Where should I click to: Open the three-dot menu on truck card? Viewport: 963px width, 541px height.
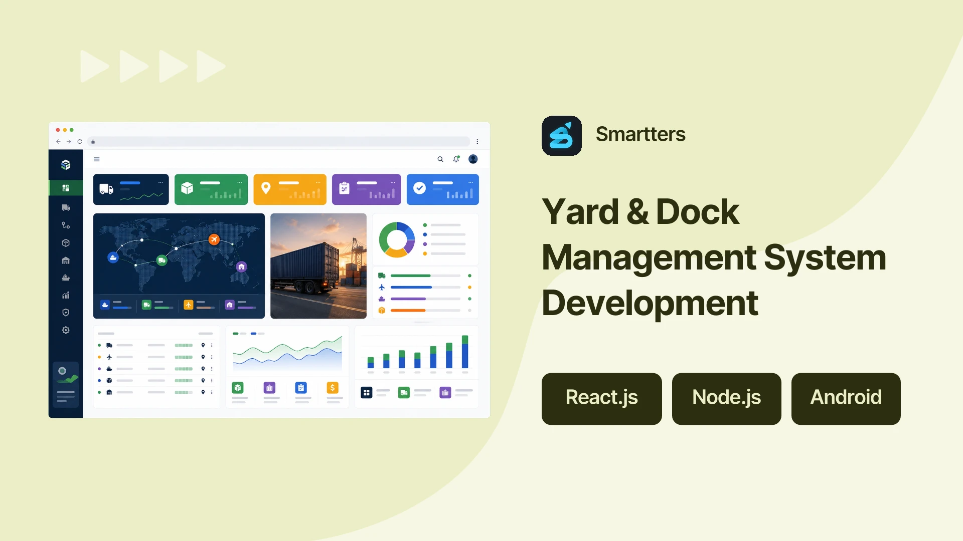point(160,182)
